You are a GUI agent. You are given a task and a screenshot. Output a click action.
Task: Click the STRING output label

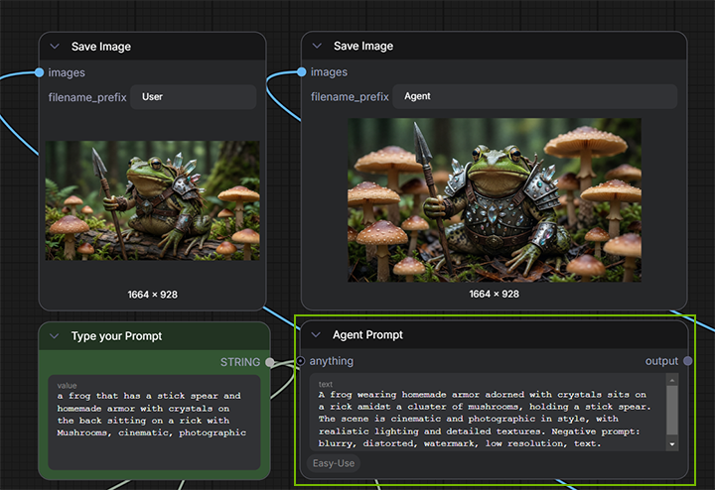pyautogui.click(x=240, y=362)
